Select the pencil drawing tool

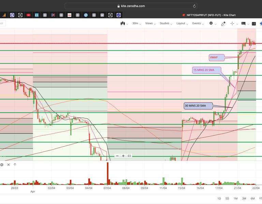(223, 24)
